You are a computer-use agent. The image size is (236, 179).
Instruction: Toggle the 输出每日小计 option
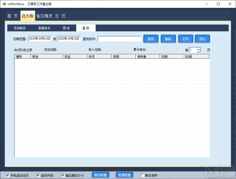click(x=63, y=175)
